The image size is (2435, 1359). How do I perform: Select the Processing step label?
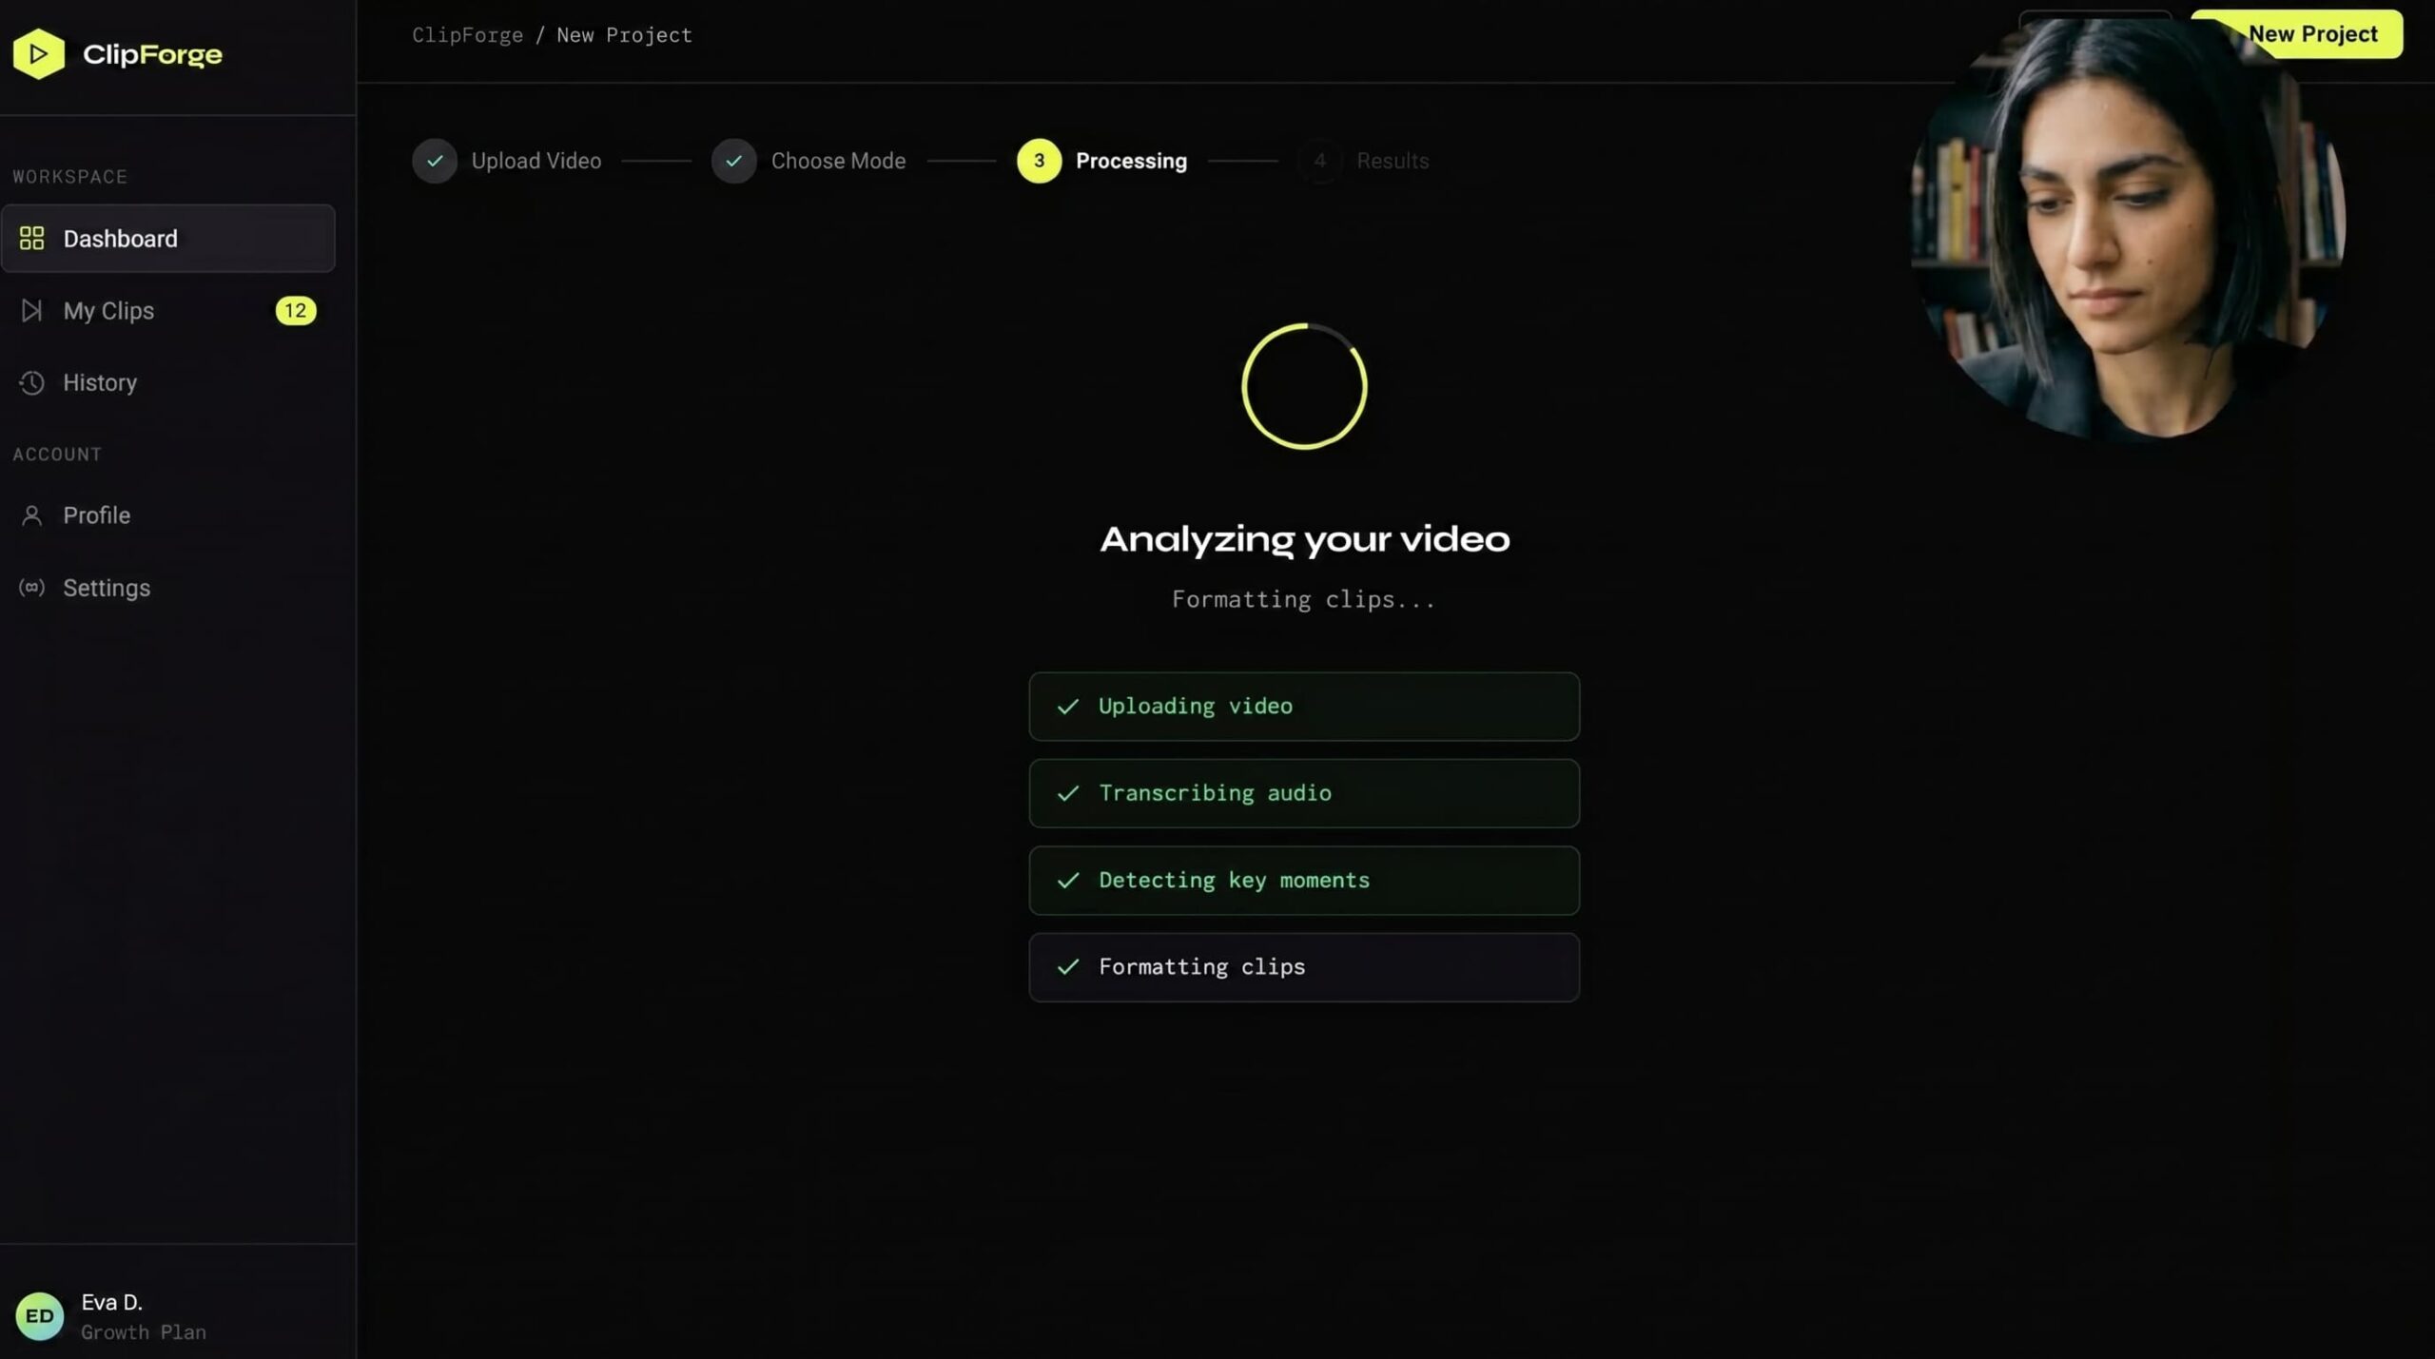coord(1131,161)
